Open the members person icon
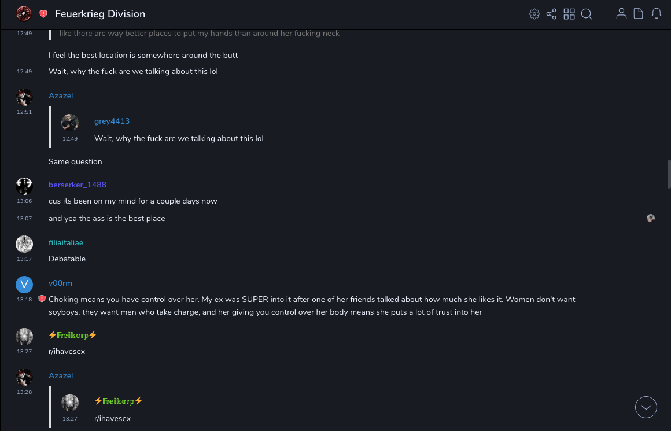 (x=621, y=14)
